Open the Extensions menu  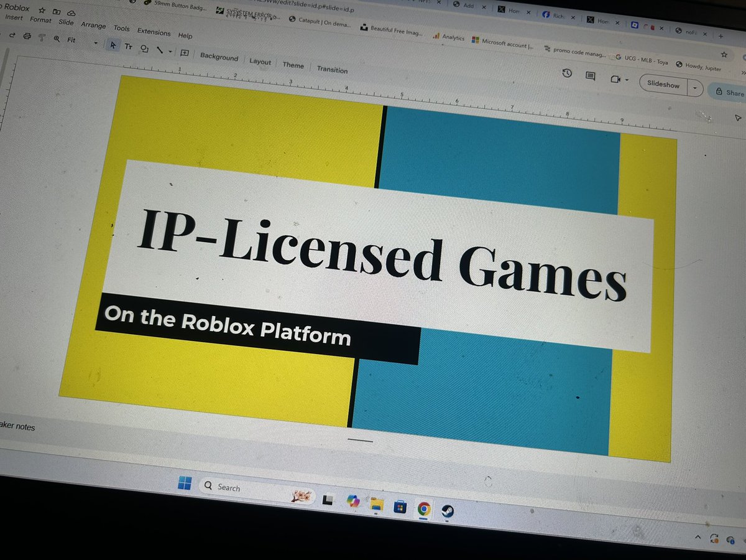pyautogui.click(x=154, y=32)
